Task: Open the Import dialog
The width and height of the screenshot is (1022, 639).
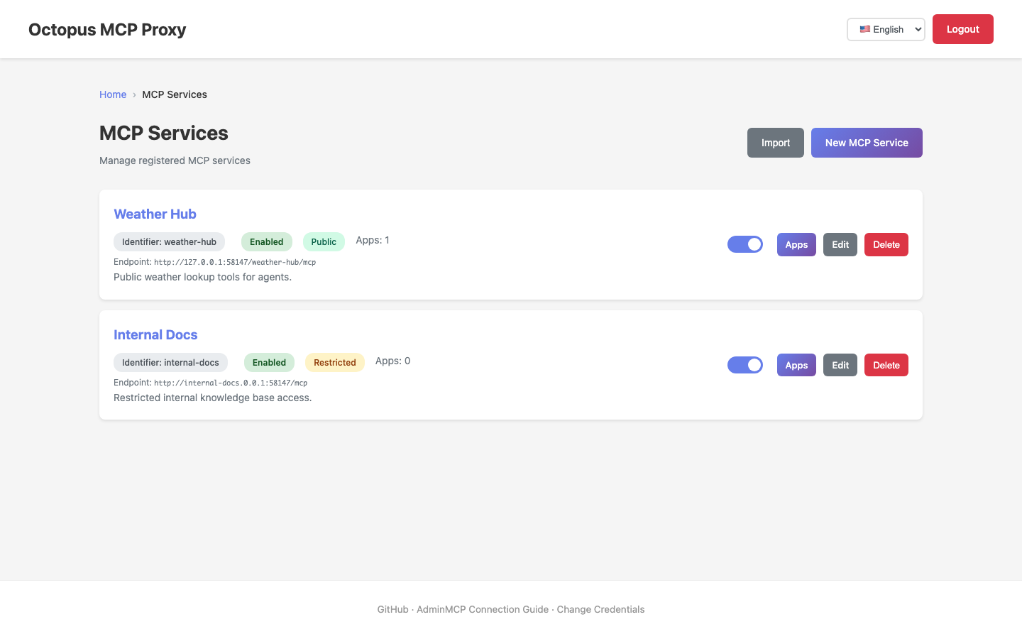Action: click(x=775, y=143)
